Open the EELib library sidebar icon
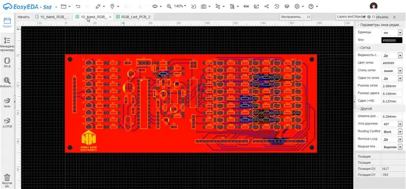406x189 pixels. pyautogui.click(x=7, y=62)
